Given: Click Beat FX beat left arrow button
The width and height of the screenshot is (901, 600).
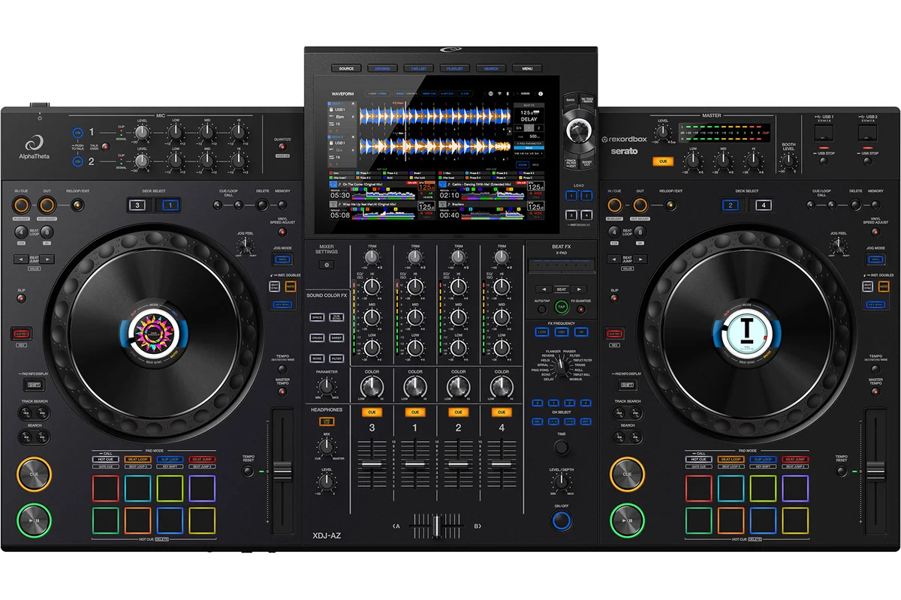Looking at the screenshot, I should pos(544,289).
